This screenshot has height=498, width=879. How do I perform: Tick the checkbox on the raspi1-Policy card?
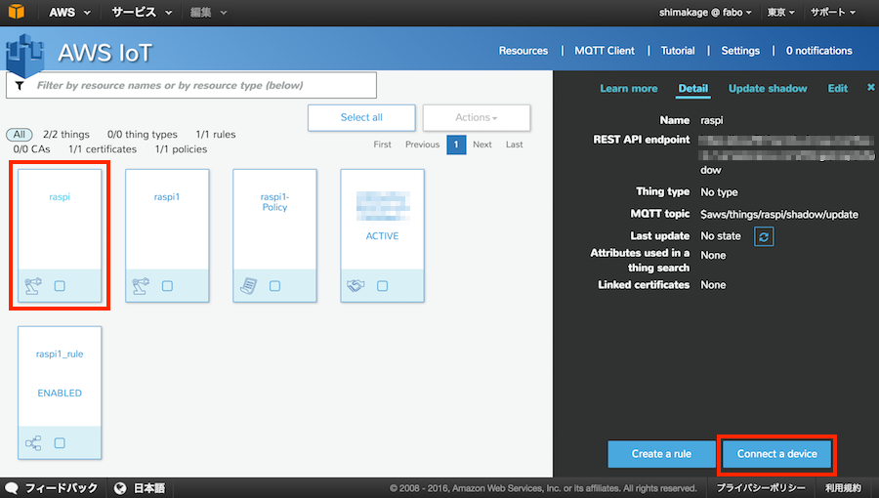tap(274, 286)
